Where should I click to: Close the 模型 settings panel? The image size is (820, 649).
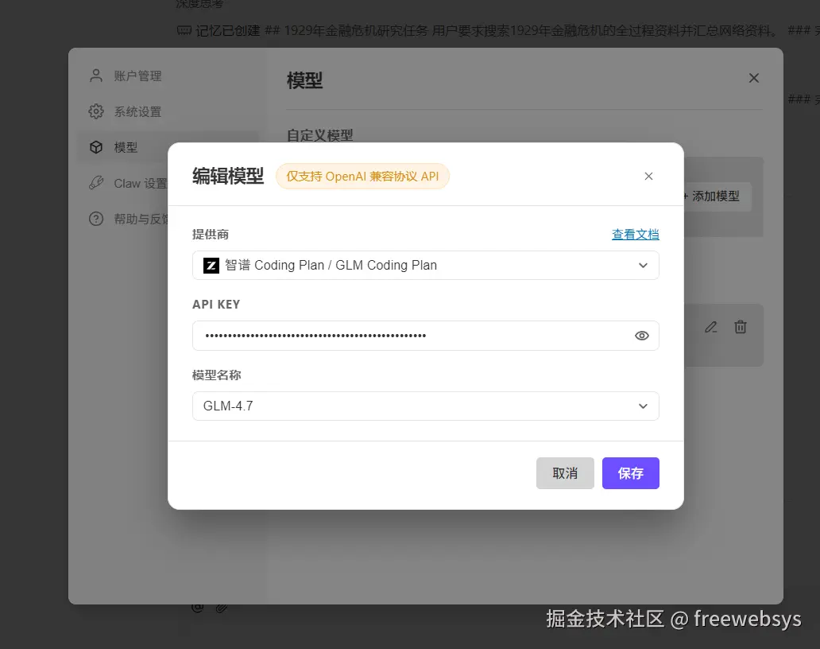coord(753,78)
